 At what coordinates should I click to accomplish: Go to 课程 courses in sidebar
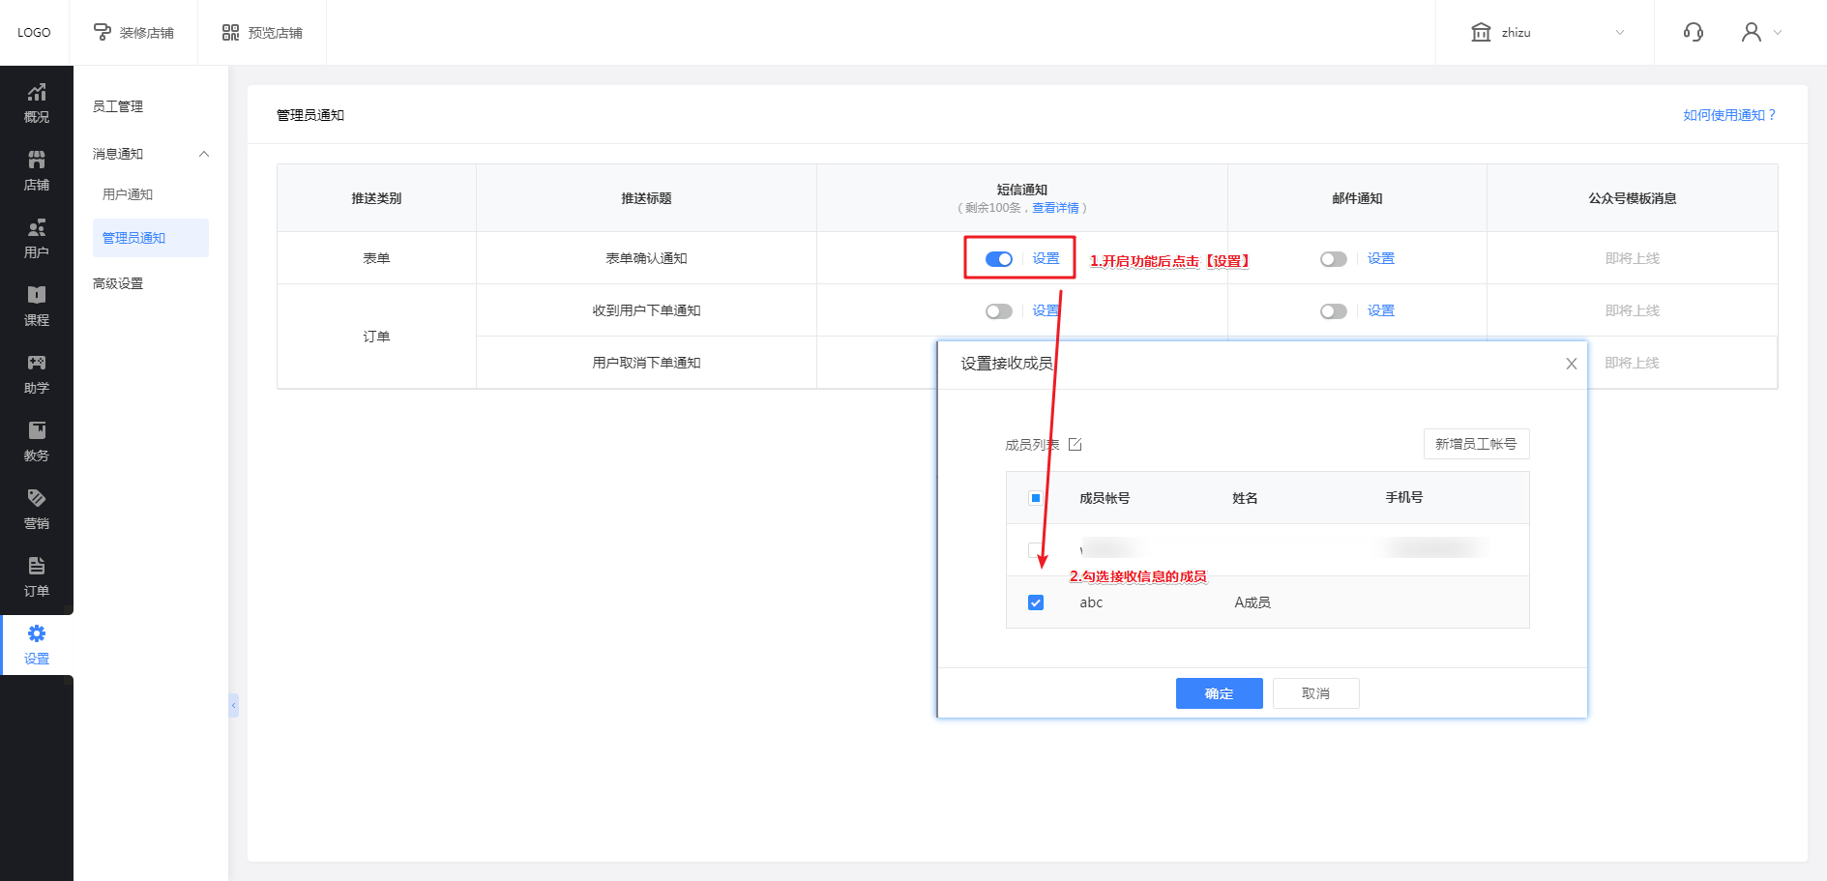(x=36, y=306)
